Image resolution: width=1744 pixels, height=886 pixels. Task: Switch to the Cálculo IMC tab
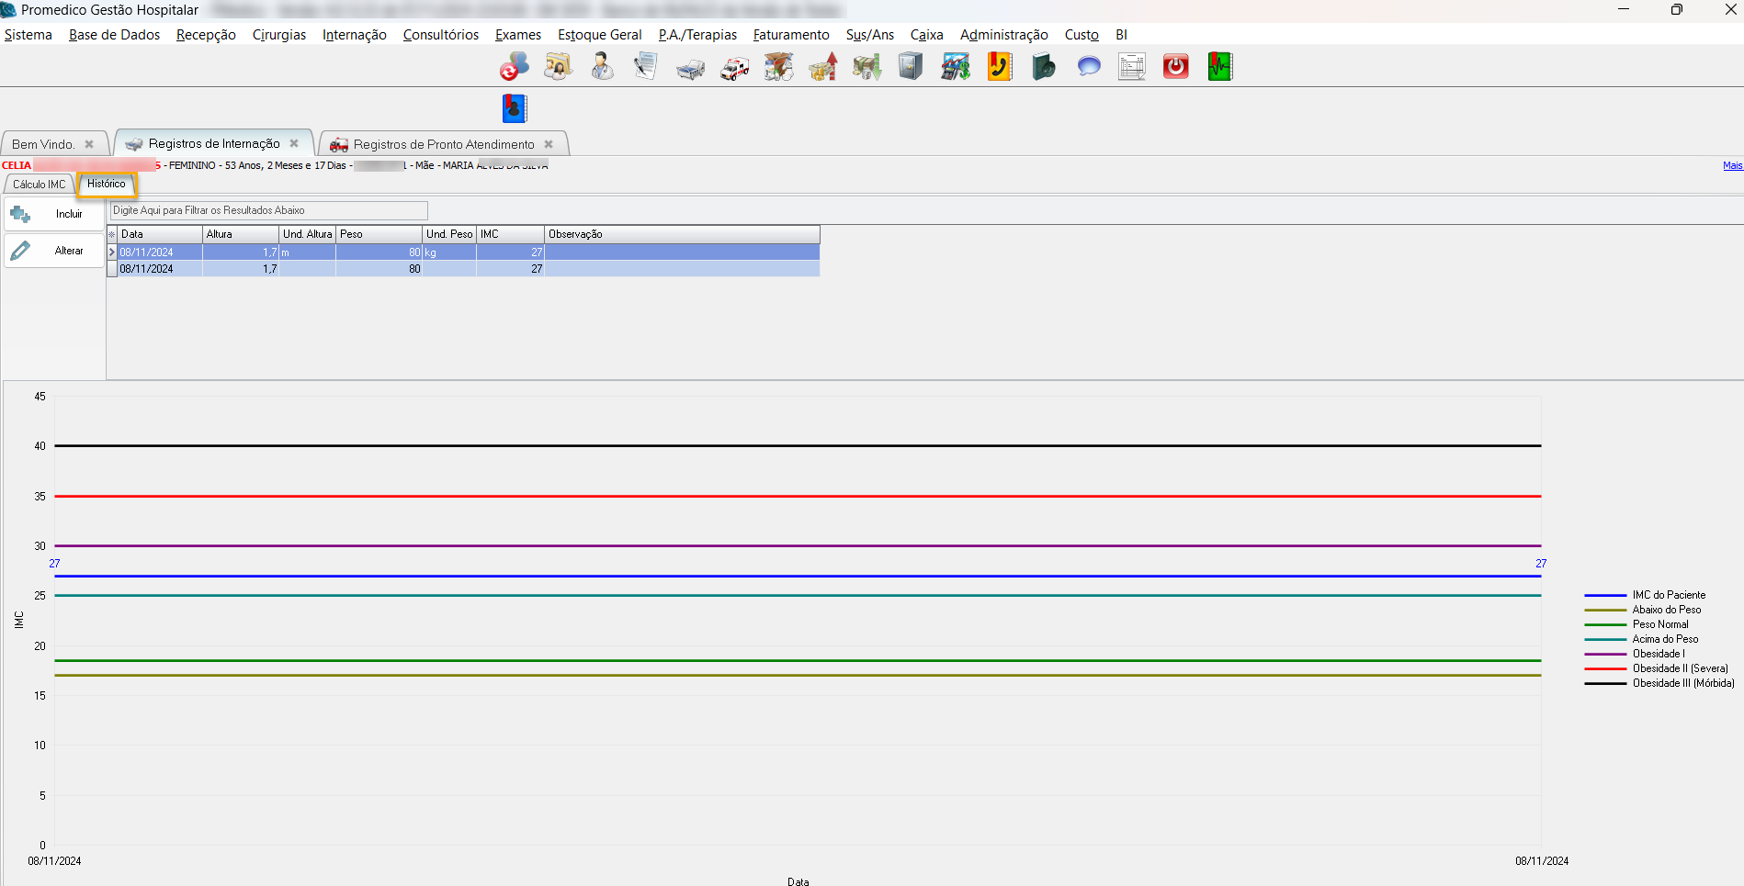tap(40, 185)
